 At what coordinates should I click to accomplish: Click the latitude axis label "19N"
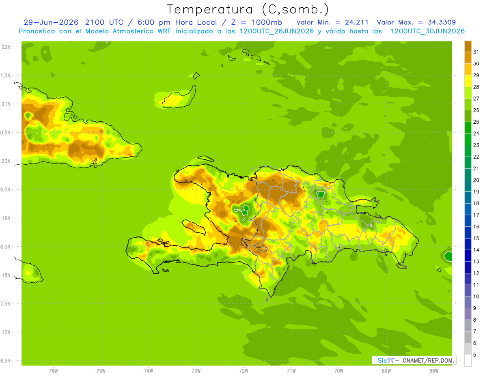pos(6,218)
